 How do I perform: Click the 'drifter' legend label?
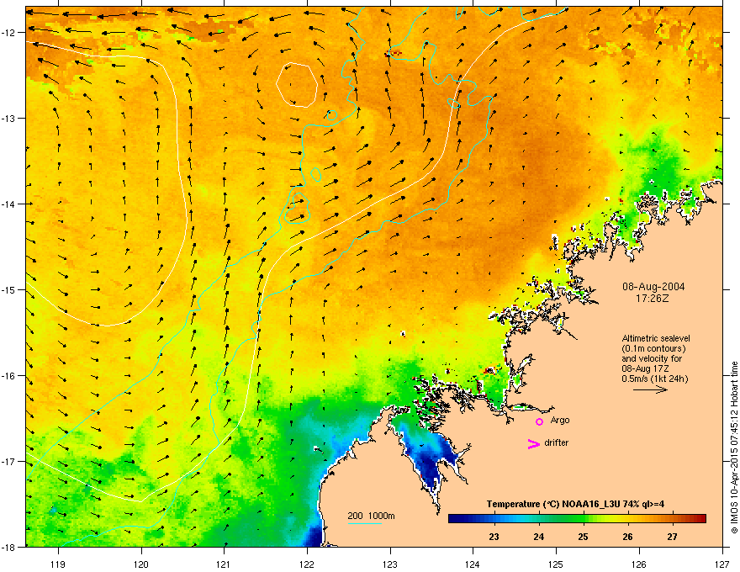tap(557, 442)
